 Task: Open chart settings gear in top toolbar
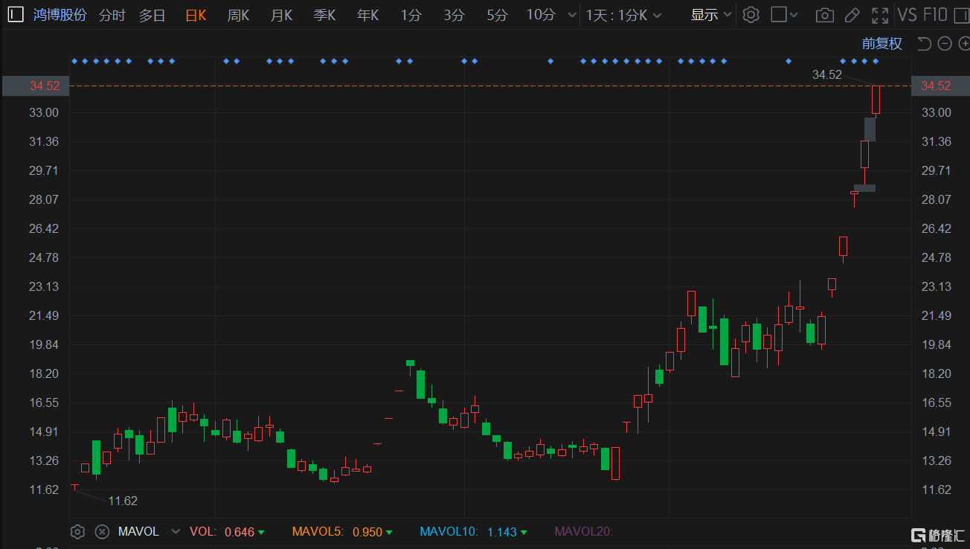pos(751,15)
